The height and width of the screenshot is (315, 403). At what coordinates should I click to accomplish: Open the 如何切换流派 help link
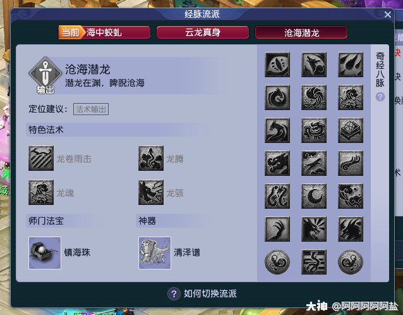point(202,293)
